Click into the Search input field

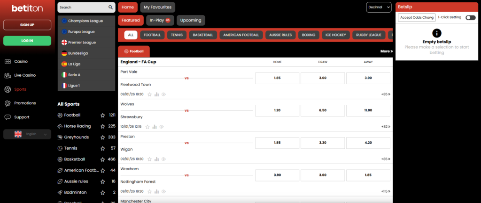(83, 7)
